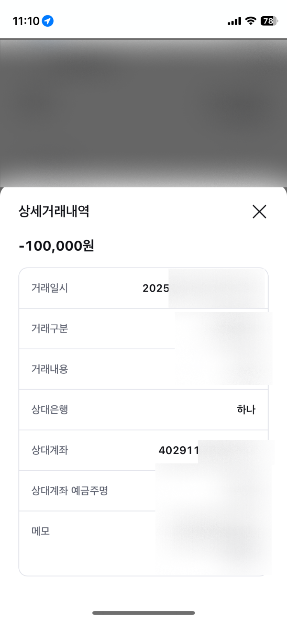
Task: Select the 상대은행 row label
Action: pyautogui.click(x=50, y=410)
